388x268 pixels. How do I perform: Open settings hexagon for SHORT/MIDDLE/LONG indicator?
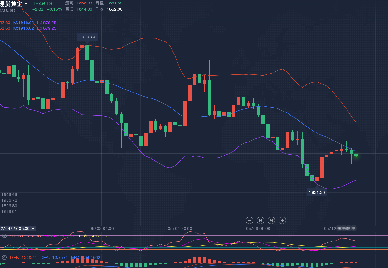(4, 236)
